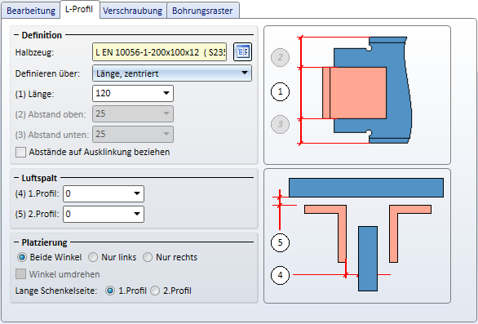Click the upper profile preview image
This screenshot has width=478, height=324.
point(357,95)
